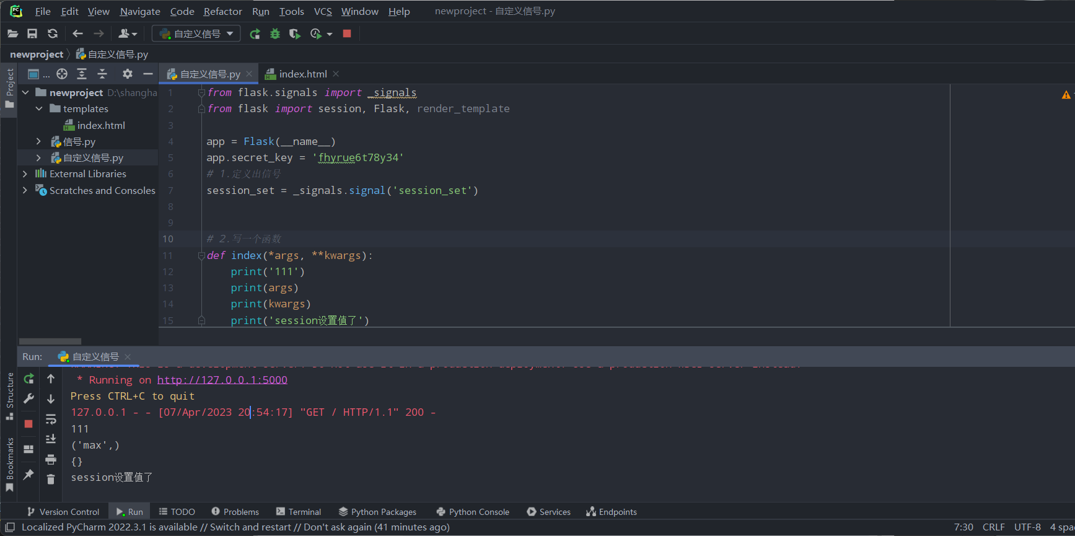Open the 自定义信号 run configuration dropdown
The height and width of the screenshot is (536, 1075).
(x=196, y=33)
